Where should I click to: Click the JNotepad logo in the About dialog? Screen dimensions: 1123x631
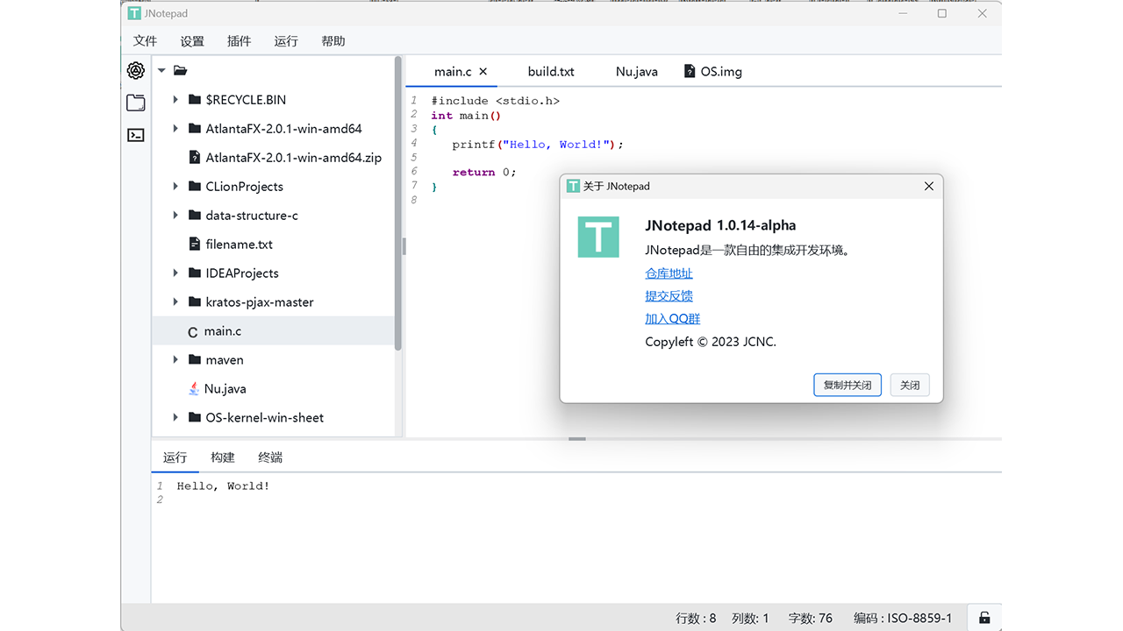click(x=598, y=237)
